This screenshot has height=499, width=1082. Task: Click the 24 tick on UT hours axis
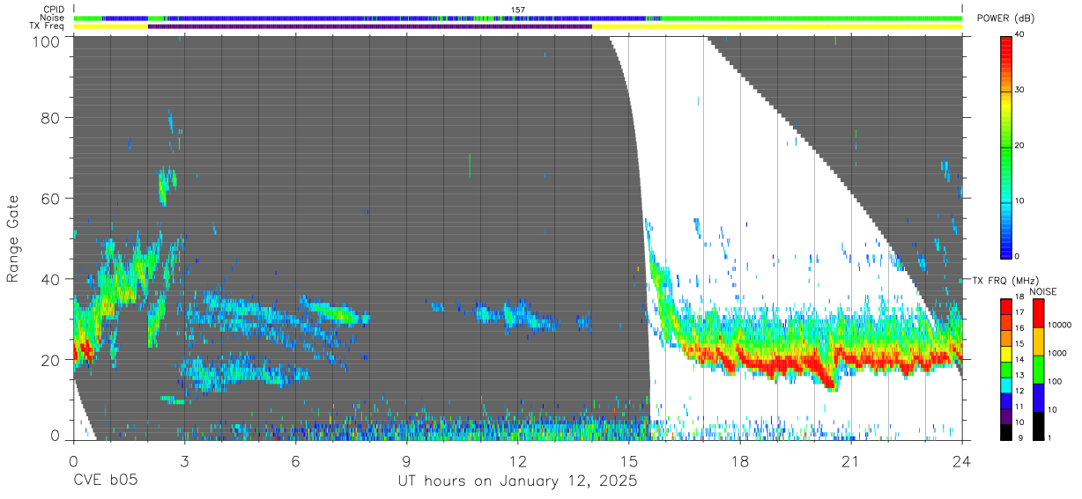pos(962,460)
